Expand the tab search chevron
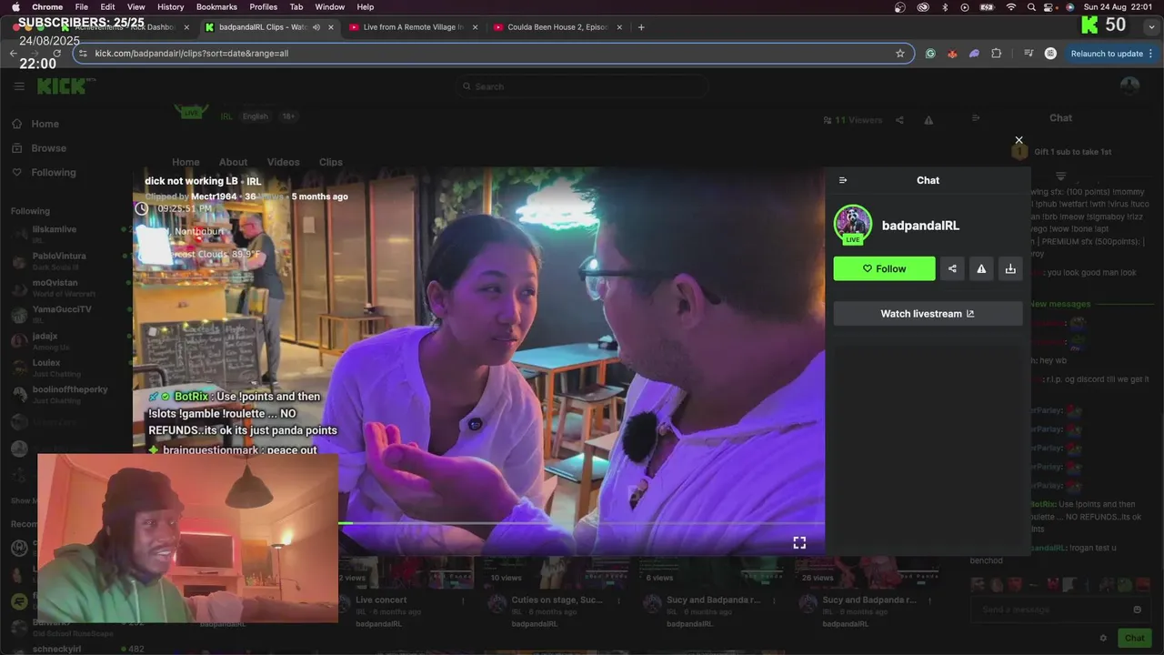 point(1150,27)
